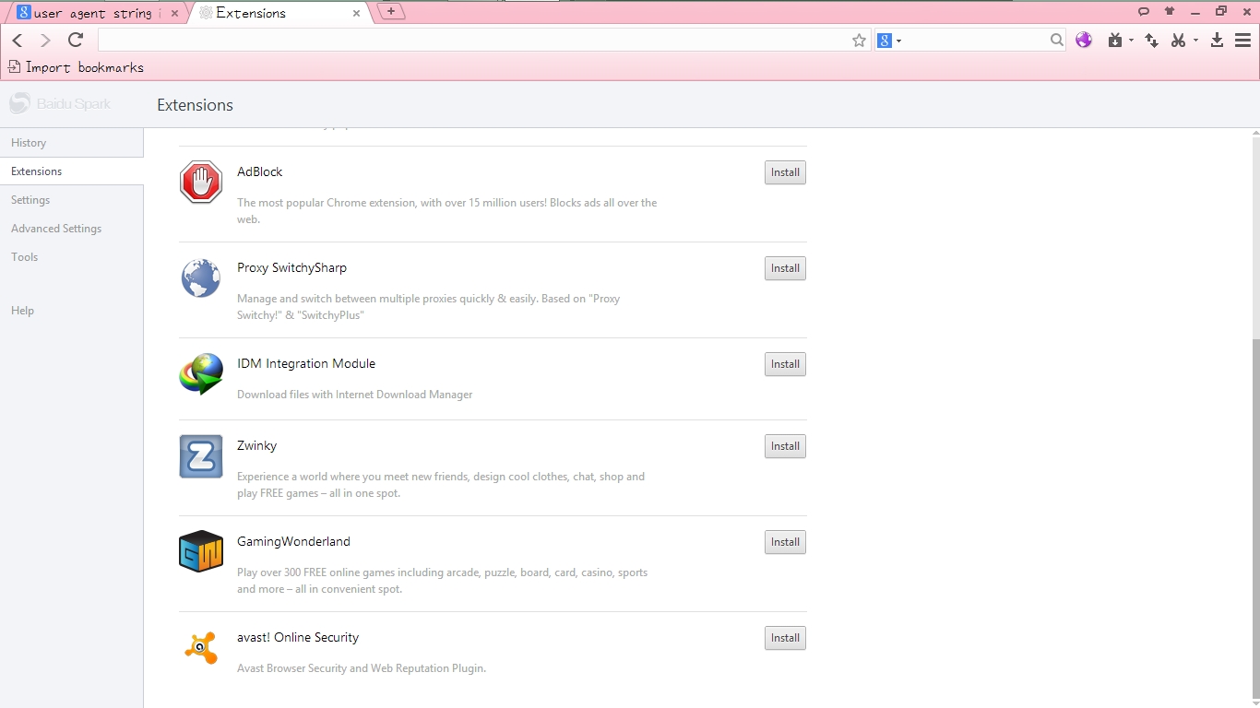Install the AdBlock extension
Screen dimensions: 1260x708
pyautogui.click(x=785, y=172)
